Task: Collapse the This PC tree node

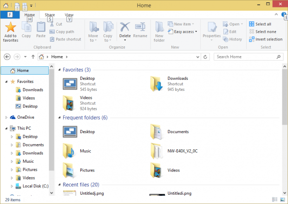Action: (x=6, y=128)
